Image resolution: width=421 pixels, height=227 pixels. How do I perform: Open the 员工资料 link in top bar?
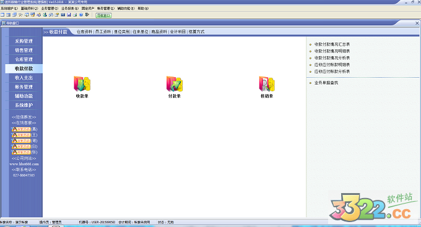pyautogui.click(x=103, y=32)
